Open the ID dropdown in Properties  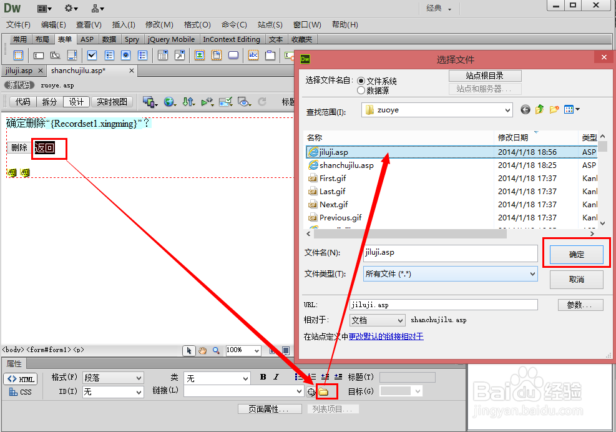[113, 392]
